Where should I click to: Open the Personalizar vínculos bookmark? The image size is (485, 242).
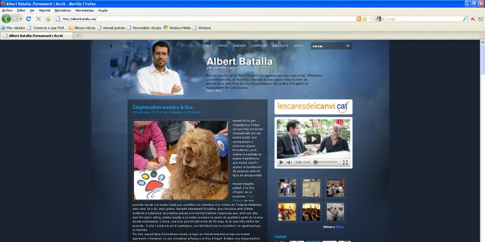(145, 28)
